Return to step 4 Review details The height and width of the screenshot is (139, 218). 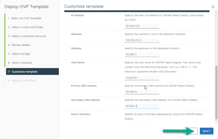pos(19,45)
